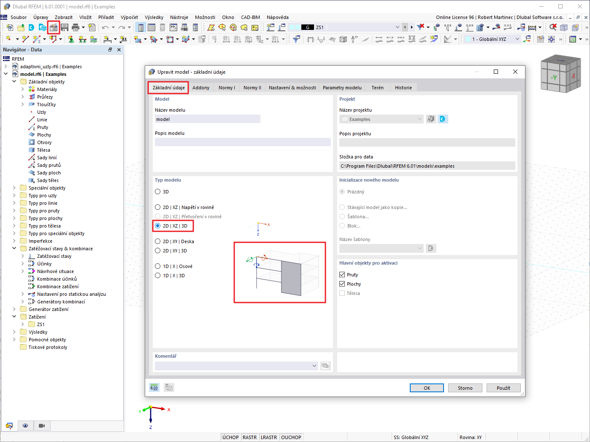This screenshot has height=442, width=590.
Task: Select the 1D | X | 3D option
Action: tap(158, 276)
